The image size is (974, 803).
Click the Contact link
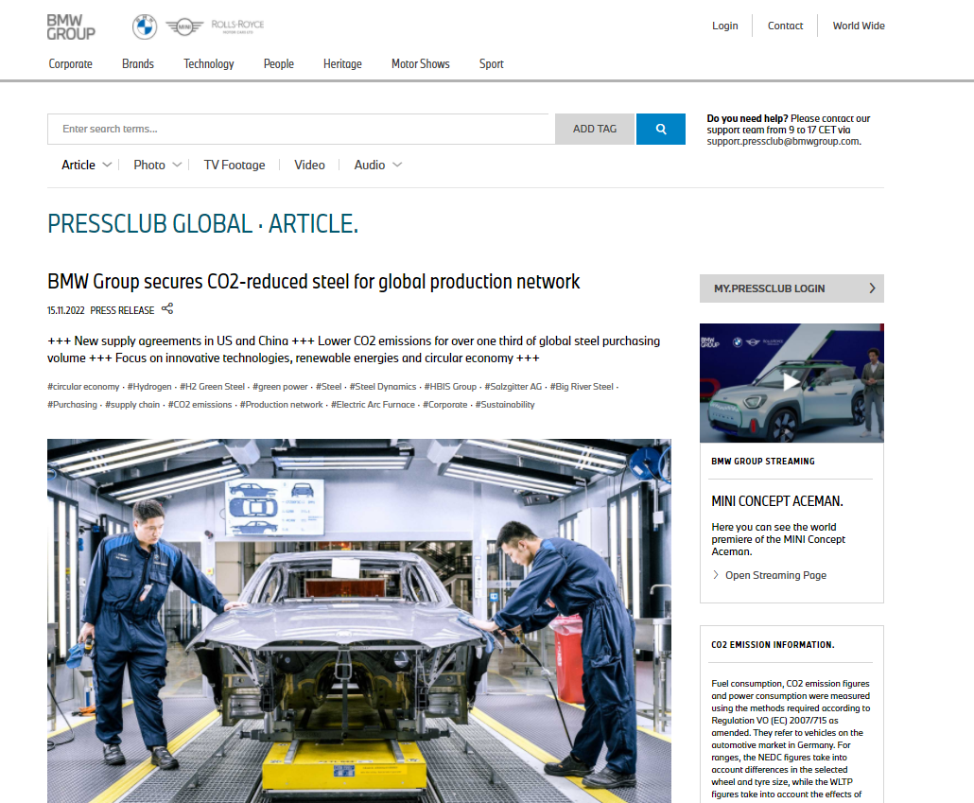[785, 26]
